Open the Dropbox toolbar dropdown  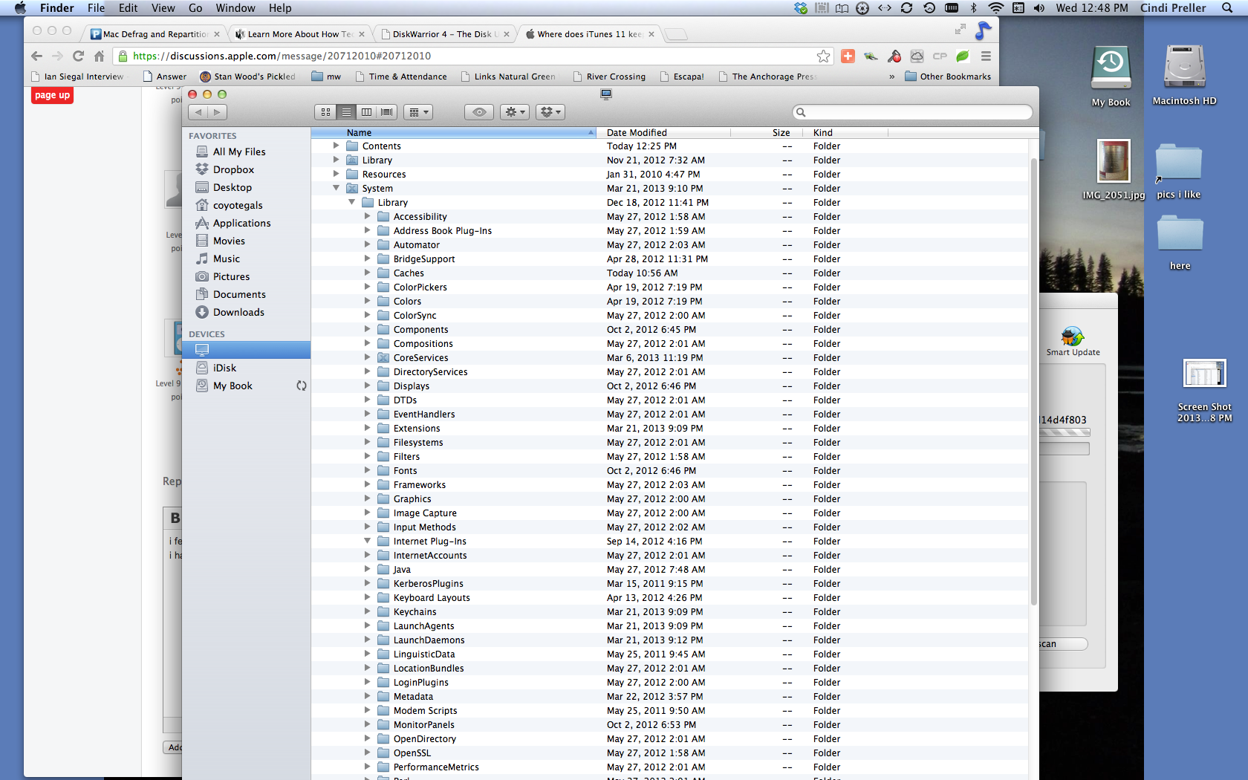550,112
